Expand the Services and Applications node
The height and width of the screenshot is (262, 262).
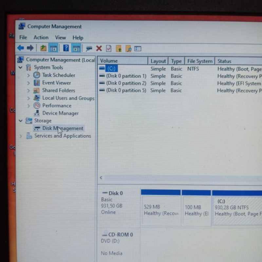(x=21, y=136)
